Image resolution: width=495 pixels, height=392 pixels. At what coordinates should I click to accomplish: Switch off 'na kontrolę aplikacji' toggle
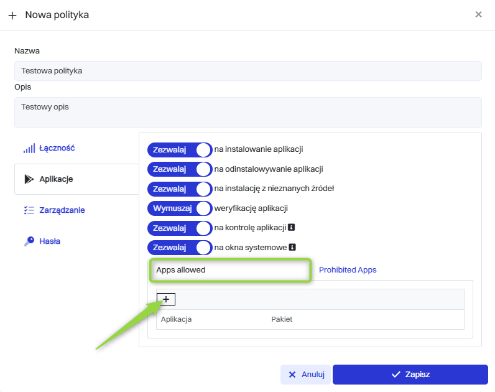pos(180,228)
